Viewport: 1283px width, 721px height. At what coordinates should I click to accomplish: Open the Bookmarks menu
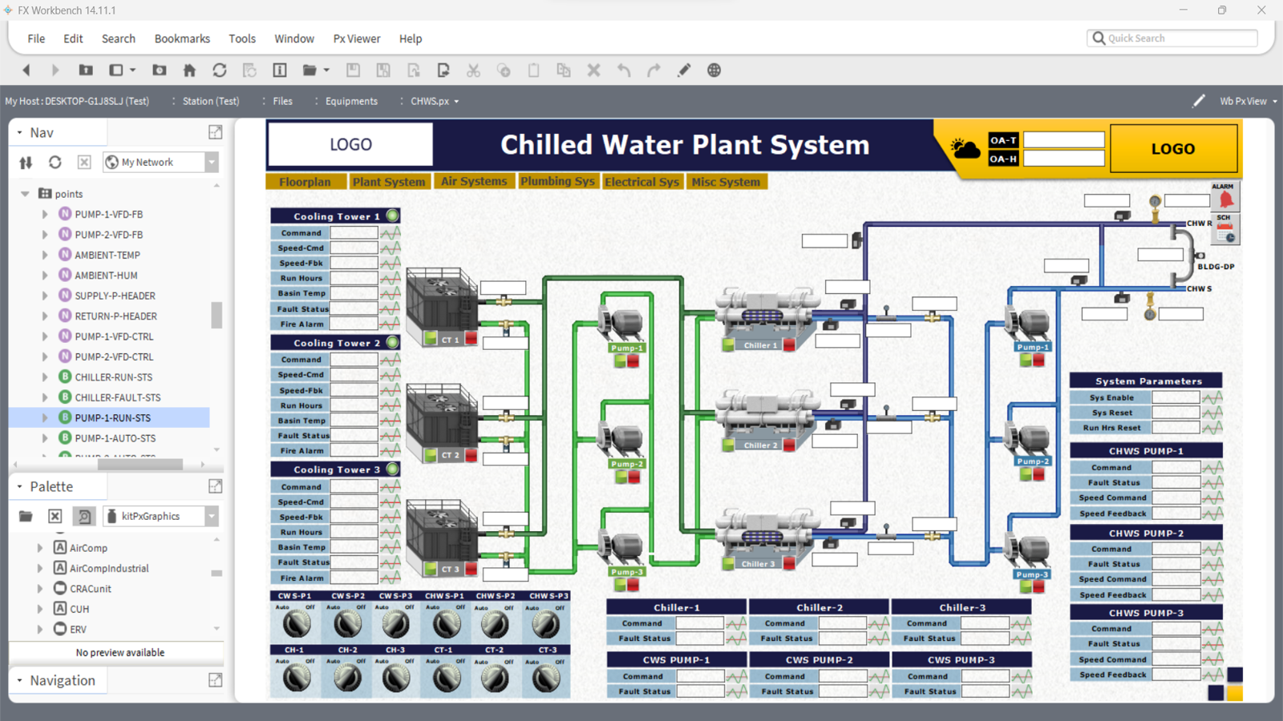click(182, 38)
